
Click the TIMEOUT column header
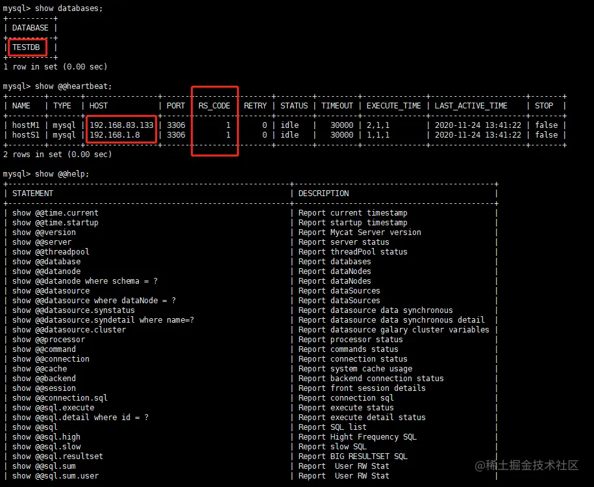tap(337, 106)
